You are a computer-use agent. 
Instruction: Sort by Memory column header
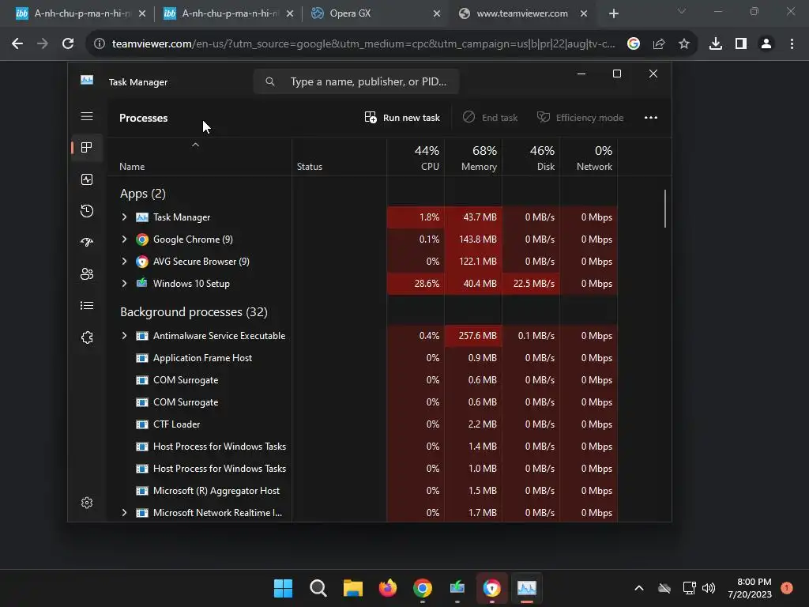[474, 158]
